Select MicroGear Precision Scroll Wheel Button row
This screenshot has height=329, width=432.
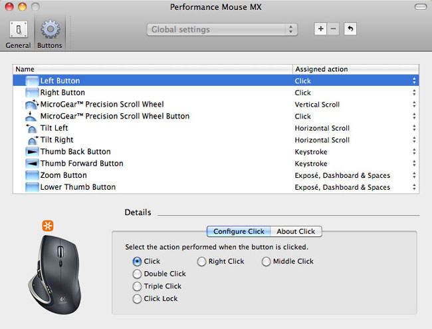tap(115, 116)
